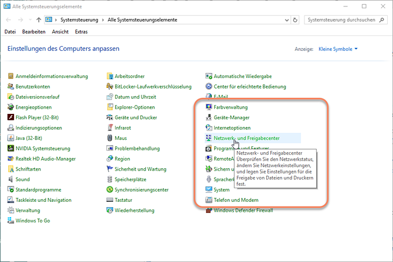
Task: Click the Anmeldeinformationsverwaltung icon
Action: (x=11, y=76)
